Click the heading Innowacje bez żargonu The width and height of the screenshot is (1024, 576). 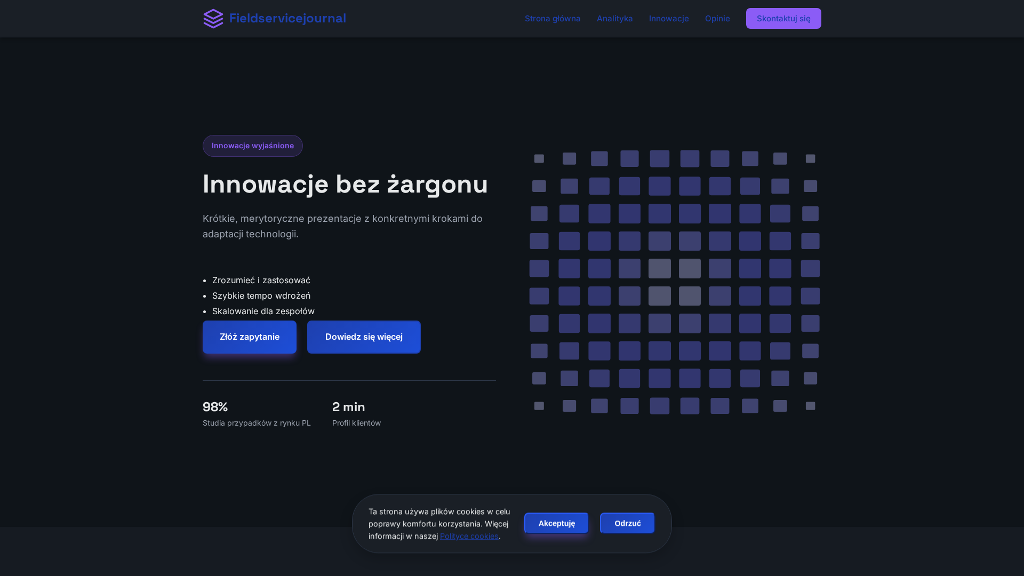tap(345, 185)
